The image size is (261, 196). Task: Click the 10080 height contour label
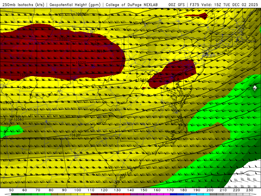click(x=81, y=14)
